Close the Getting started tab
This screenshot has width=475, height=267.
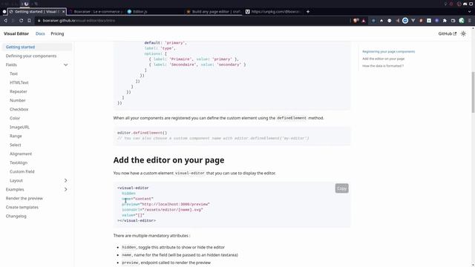(x=63, y=12)
